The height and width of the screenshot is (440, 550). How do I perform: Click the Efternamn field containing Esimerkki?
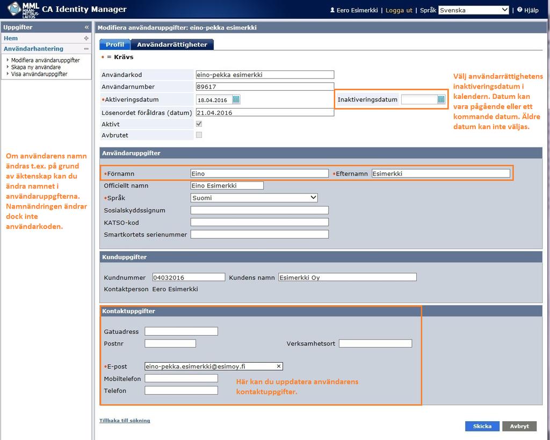441,174
